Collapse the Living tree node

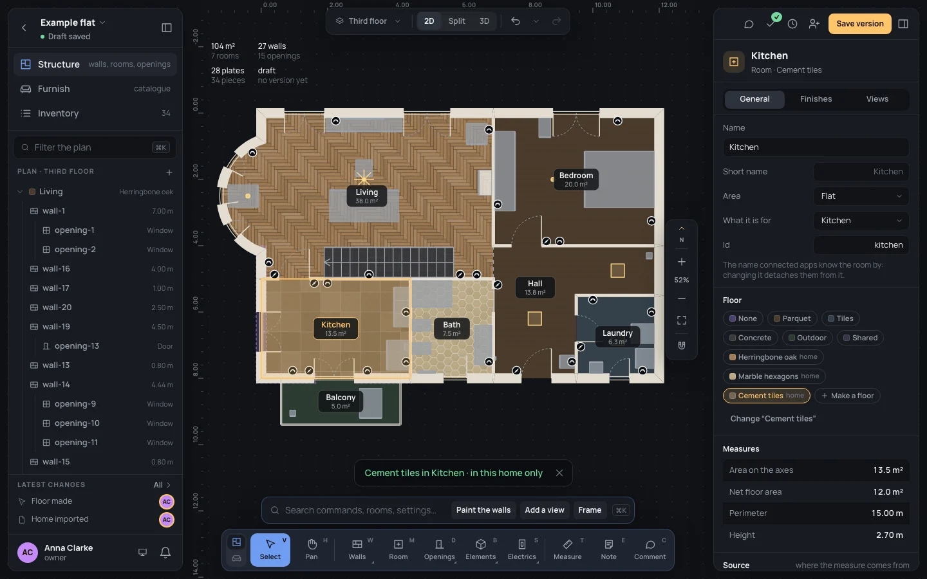pyautogui.click(x=20, y=192)
